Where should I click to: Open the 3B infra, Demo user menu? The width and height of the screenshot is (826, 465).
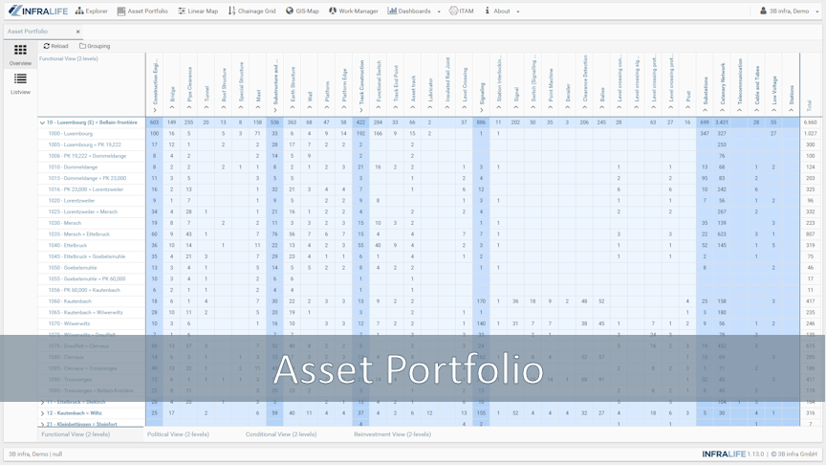pos(789,11)
